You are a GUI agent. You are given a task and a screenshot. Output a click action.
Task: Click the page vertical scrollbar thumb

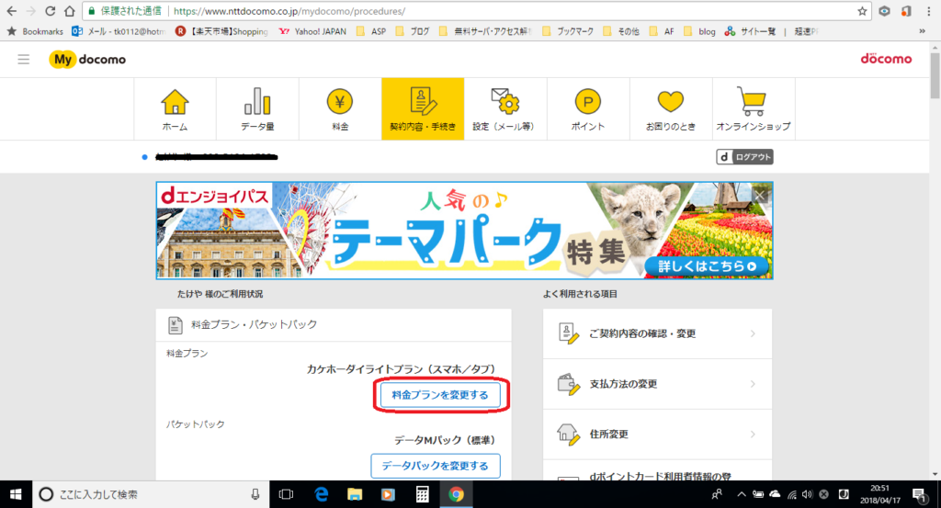click(x=935, y=75)
